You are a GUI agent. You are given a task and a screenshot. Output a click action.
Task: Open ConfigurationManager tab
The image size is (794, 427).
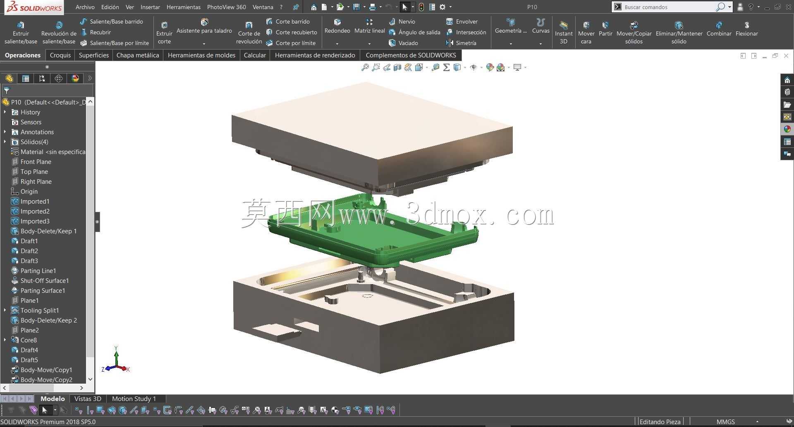click(42, 78)
